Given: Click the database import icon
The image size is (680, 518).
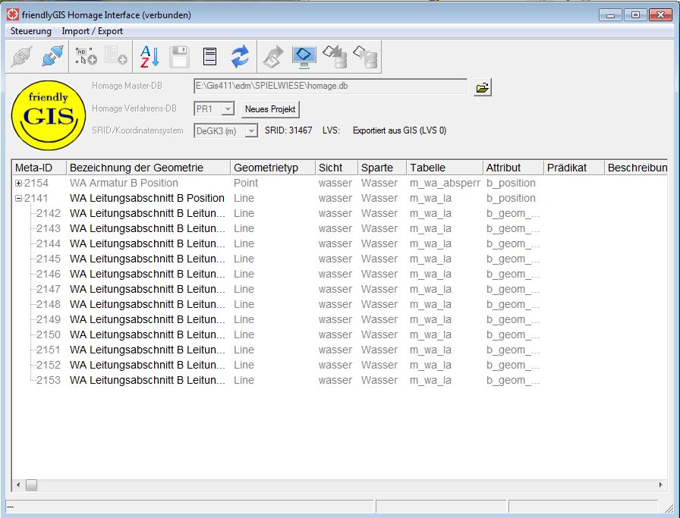Looking at the screenshot, I should (335, 56).
